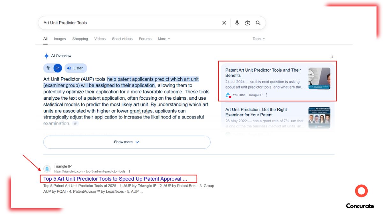The image size is (383, 215).
Task: Click the triangleip.com breadcrumb URL
Action: tap(89, 171)
